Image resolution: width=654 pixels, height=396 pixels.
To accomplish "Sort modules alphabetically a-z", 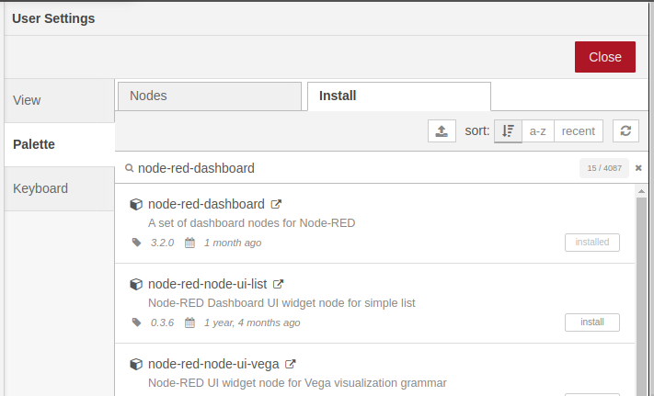I will (x=537, y=131).
